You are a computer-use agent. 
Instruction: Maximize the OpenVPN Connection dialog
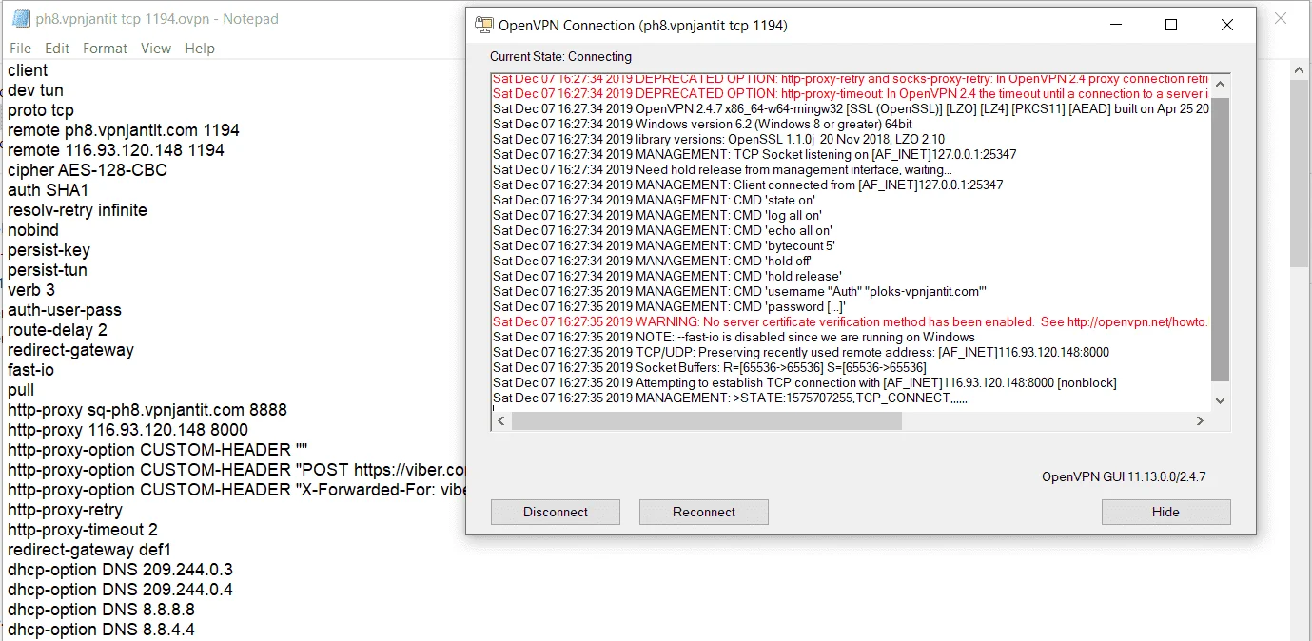(x=1171, y=25)
